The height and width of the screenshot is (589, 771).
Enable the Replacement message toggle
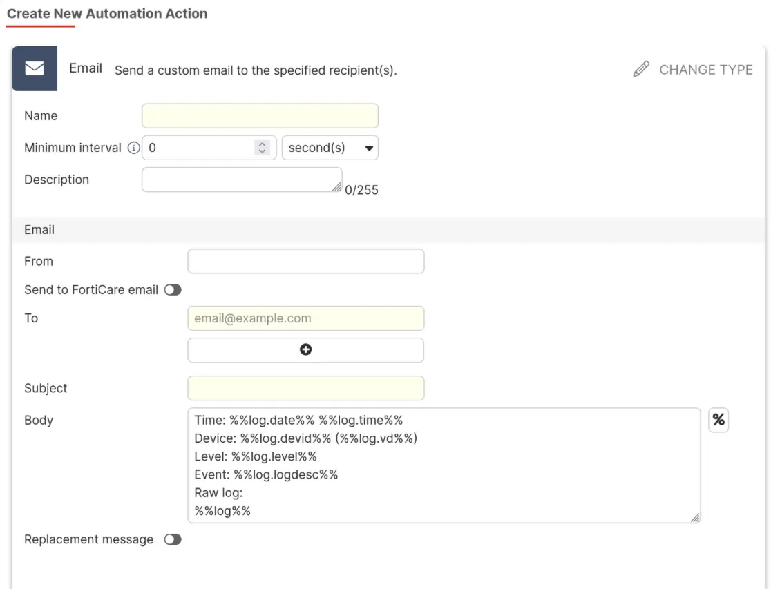(x=173, y=539)
